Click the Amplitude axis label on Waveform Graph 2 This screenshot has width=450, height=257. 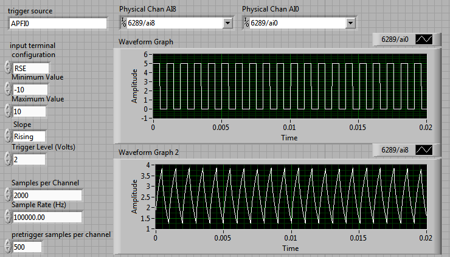[134, 197]
